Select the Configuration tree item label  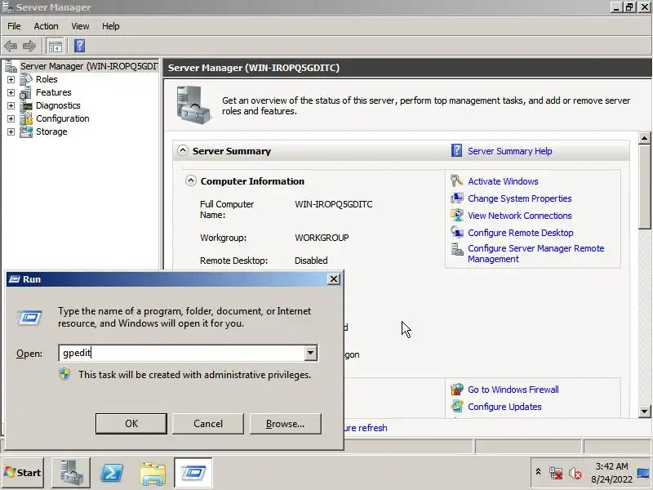point(63,118)
